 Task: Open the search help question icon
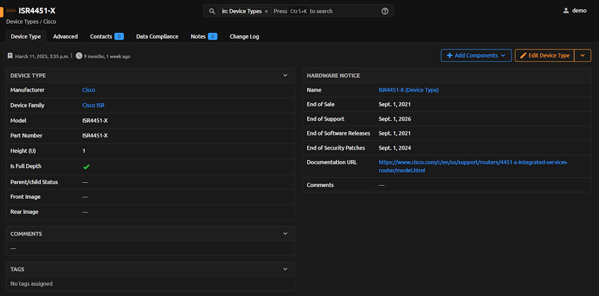(x=385, y=11)
